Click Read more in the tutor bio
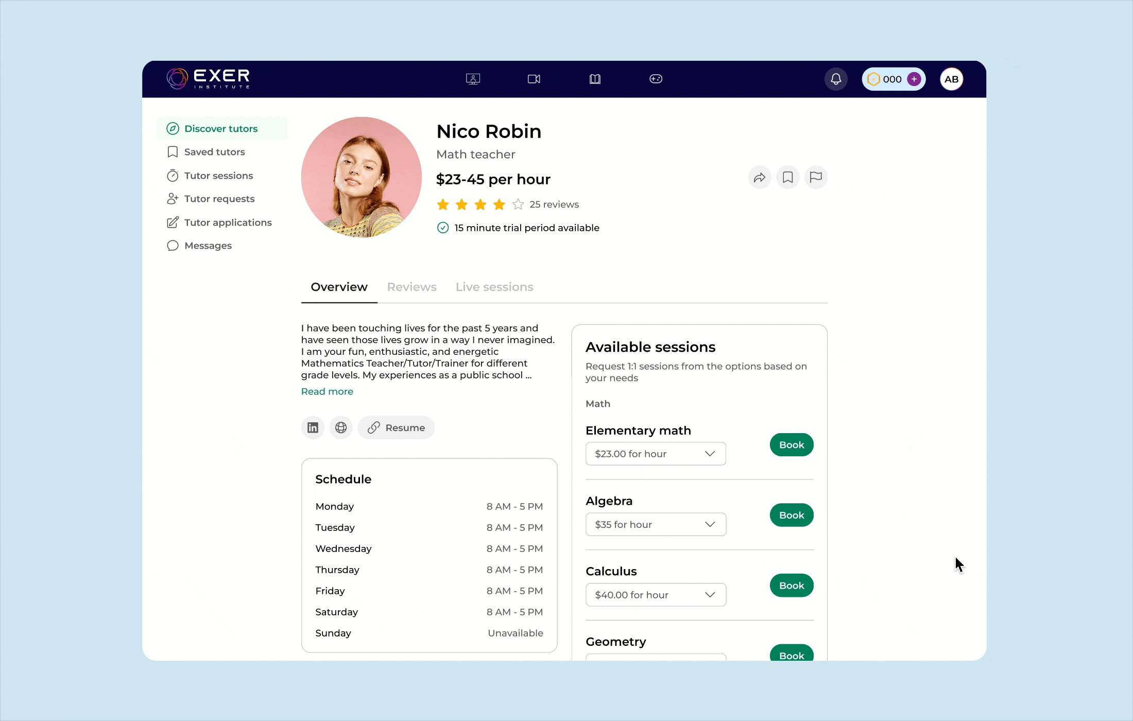Viewport: 1133px width, 721px height. click(327, 391)
